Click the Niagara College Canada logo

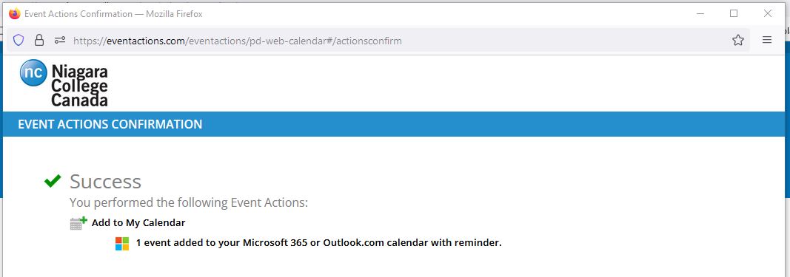[64, 83]
